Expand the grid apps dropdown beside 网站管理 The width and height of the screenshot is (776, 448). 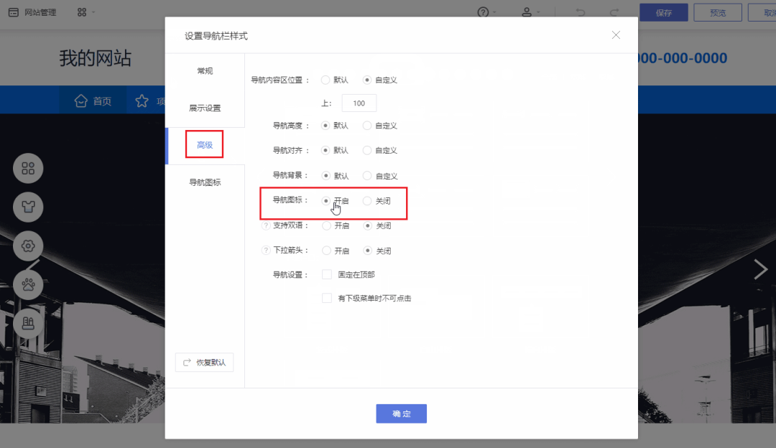(x=86, y=12)
